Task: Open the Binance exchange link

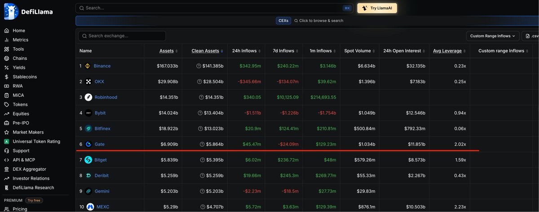Action: click(102, 66)
